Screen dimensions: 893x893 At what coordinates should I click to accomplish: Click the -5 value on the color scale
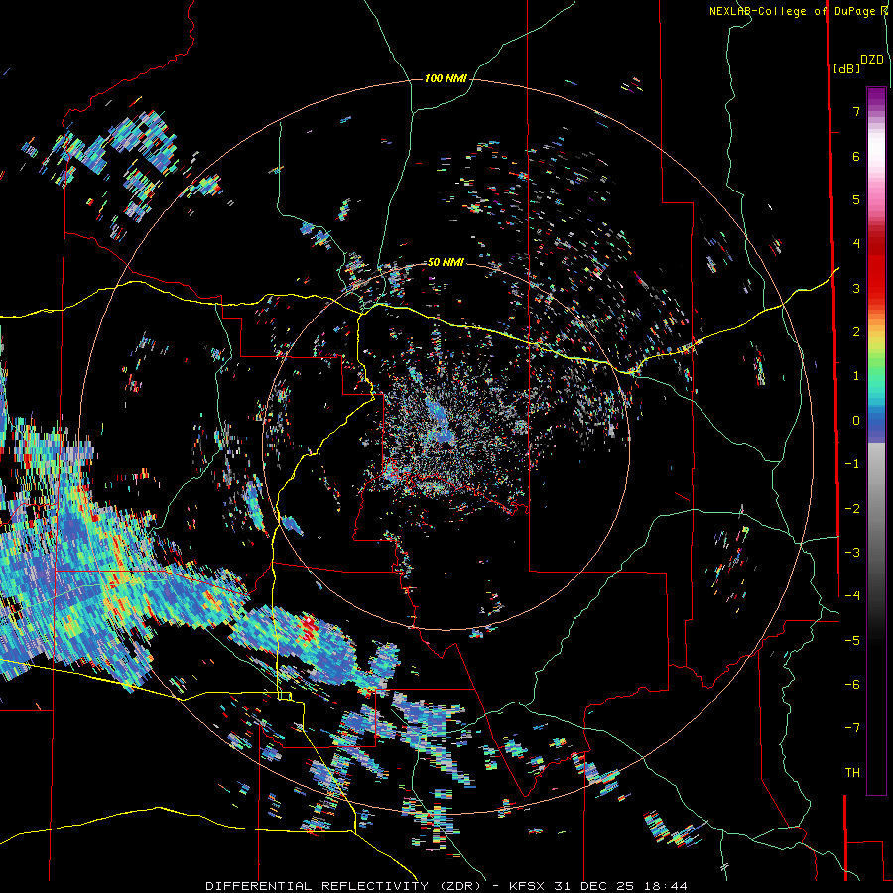(x=852, y=641)
